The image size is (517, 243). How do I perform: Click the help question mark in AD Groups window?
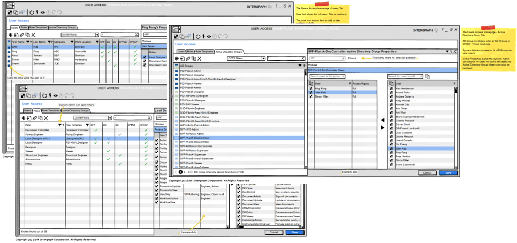click(442, 30)
